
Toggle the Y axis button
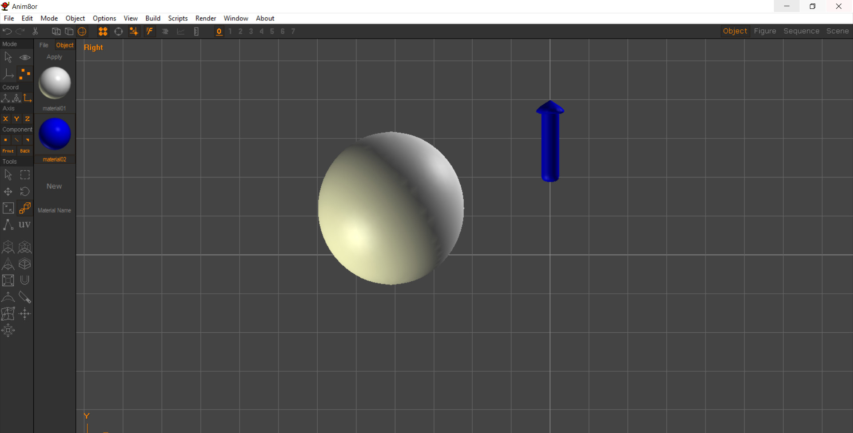pos(16,119)
